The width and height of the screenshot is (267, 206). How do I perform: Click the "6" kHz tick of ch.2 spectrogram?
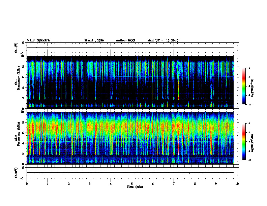(x=23, y=133)
